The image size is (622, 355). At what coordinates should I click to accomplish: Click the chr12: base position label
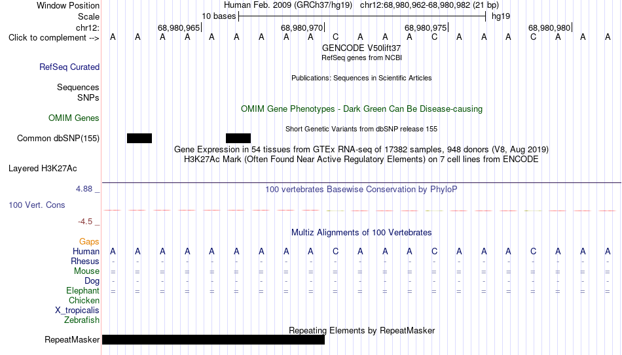[88, 27]
